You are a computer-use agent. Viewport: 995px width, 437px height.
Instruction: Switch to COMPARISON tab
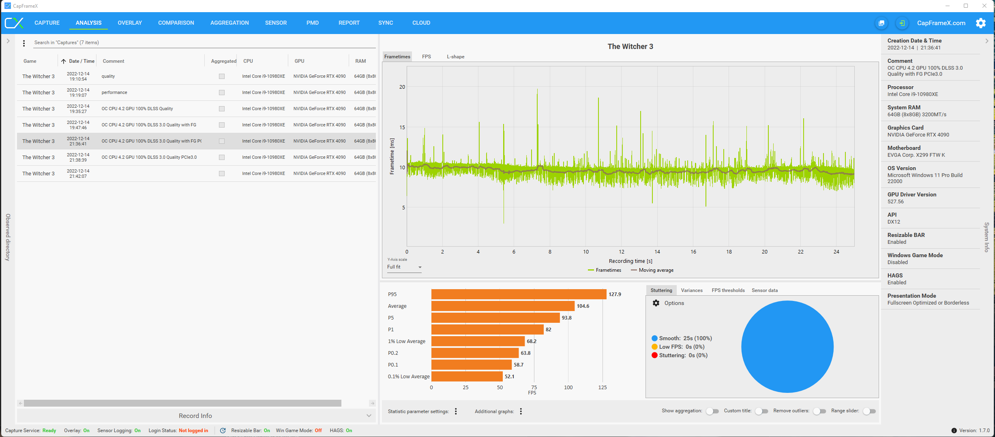tap(176, 23)
